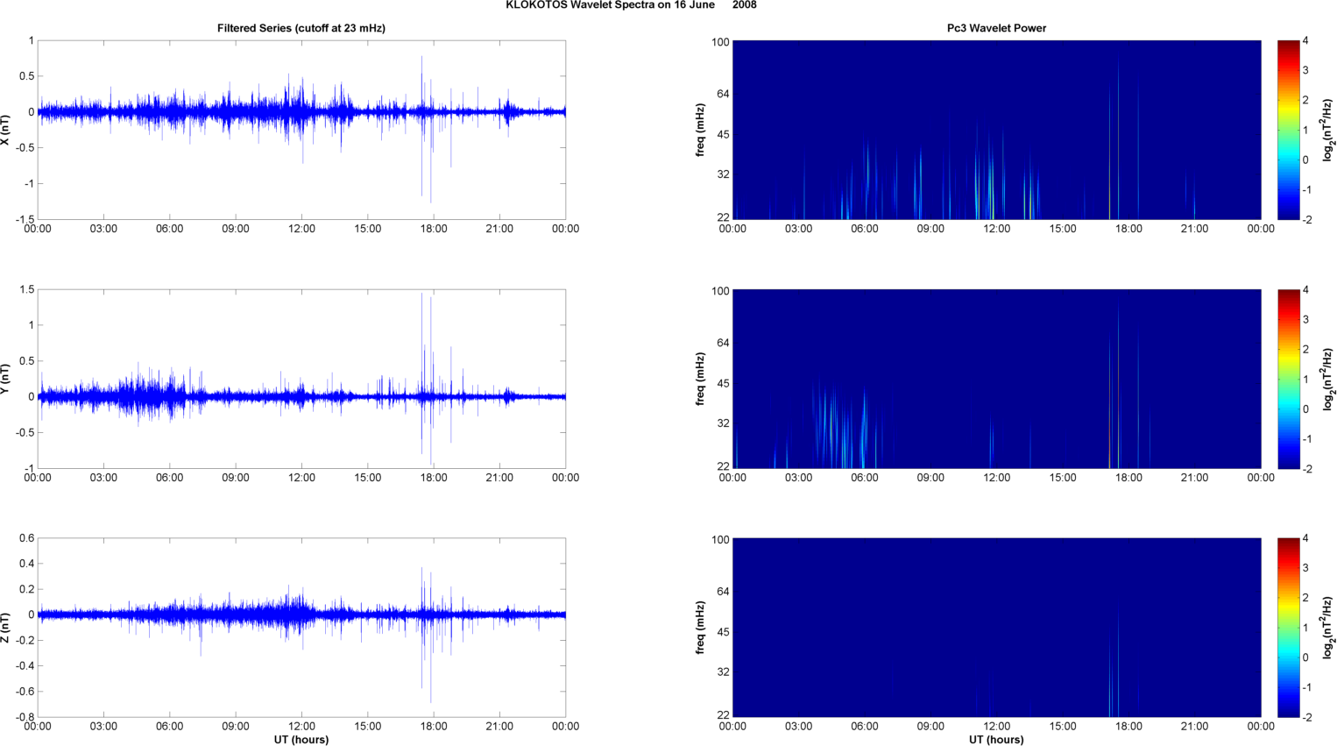Click the colorbar beside the bottom wavelet plot
This screenshot has width=1337, height=746.
coord(1288,628)
